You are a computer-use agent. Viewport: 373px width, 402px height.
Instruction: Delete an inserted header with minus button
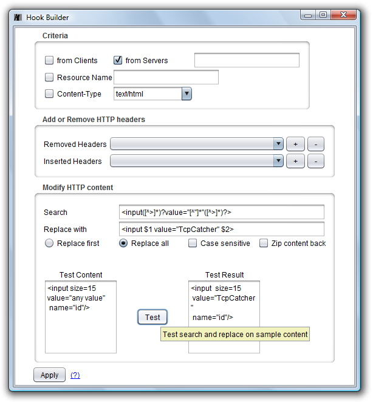(x=316, y=161)
